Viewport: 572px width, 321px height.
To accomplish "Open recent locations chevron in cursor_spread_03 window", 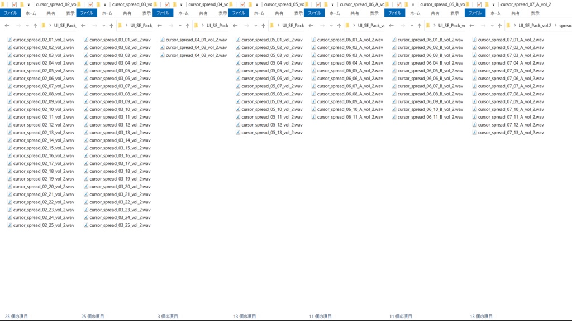I will 103,26.
